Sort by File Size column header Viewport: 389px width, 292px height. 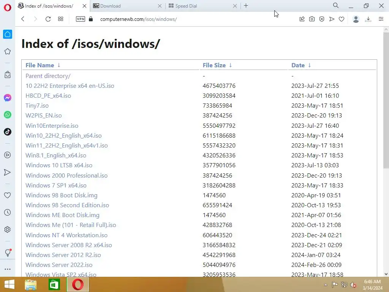(x=214, y=65)
